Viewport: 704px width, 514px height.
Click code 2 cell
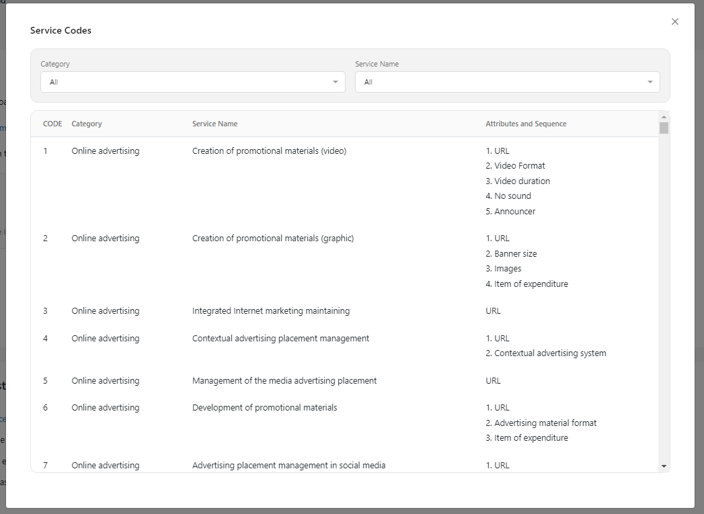(x=45, y=238)
